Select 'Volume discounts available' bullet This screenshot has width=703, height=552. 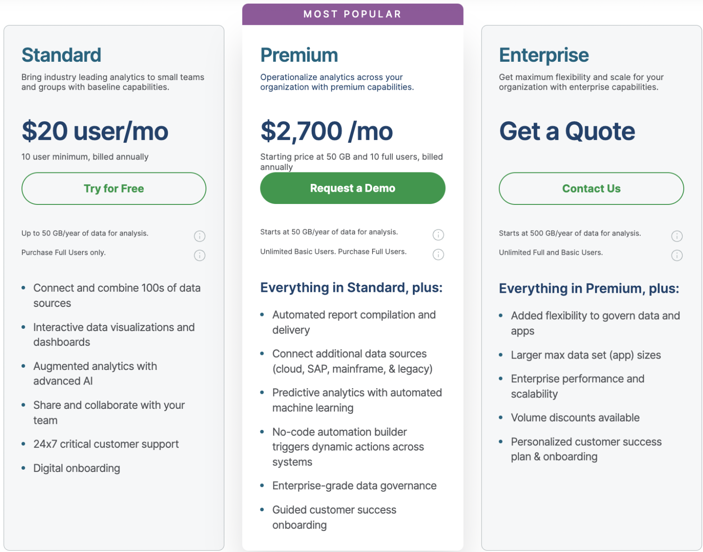coord(575,417)
